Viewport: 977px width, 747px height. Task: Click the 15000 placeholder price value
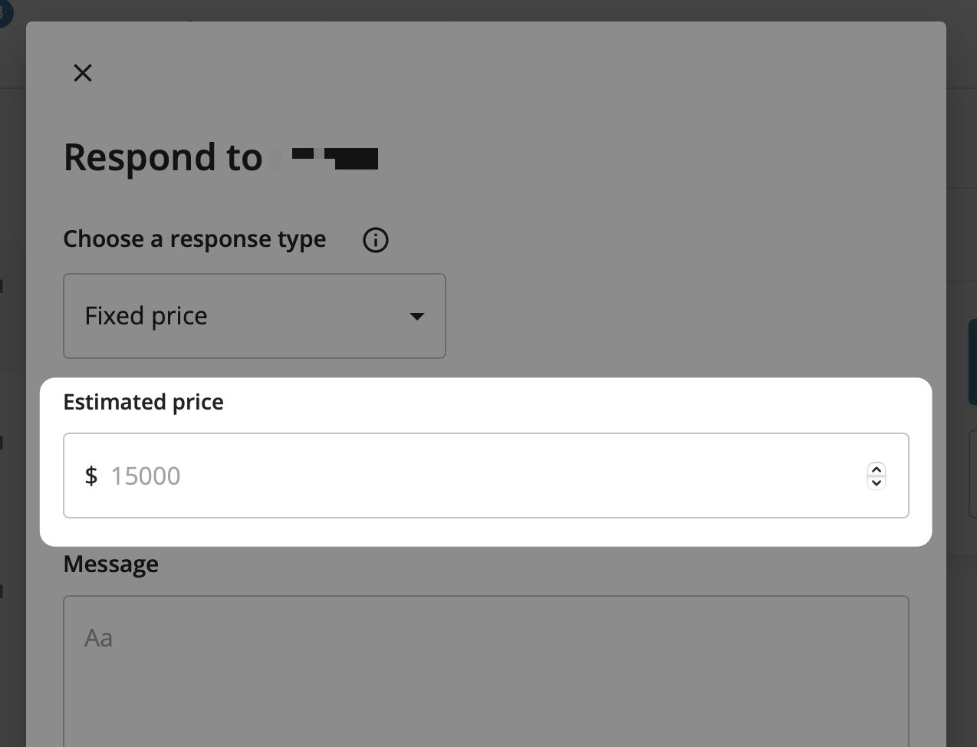coord(146,476)
